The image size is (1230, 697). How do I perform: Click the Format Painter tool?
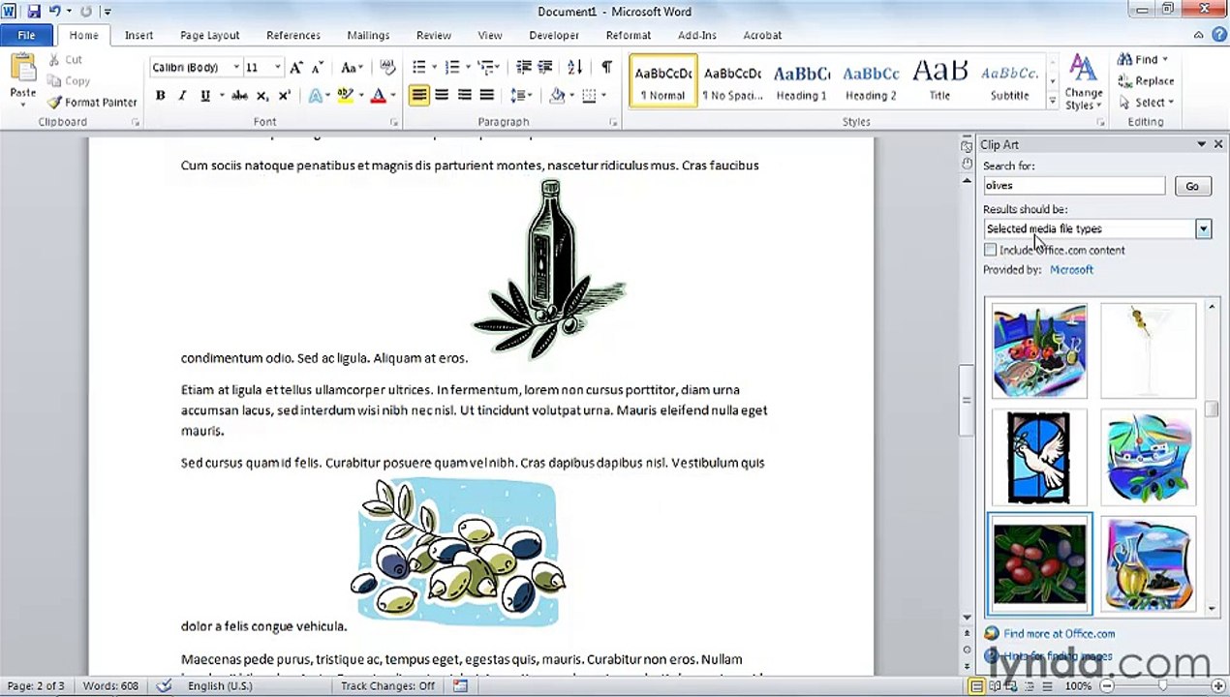point(92,102)
